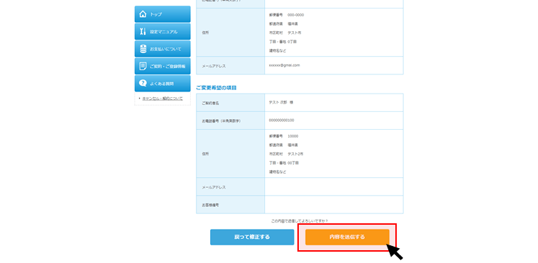Viewport: 538px width, 263px height.
Task: Click the 戻って修正する button
Action: click(252, 237)
